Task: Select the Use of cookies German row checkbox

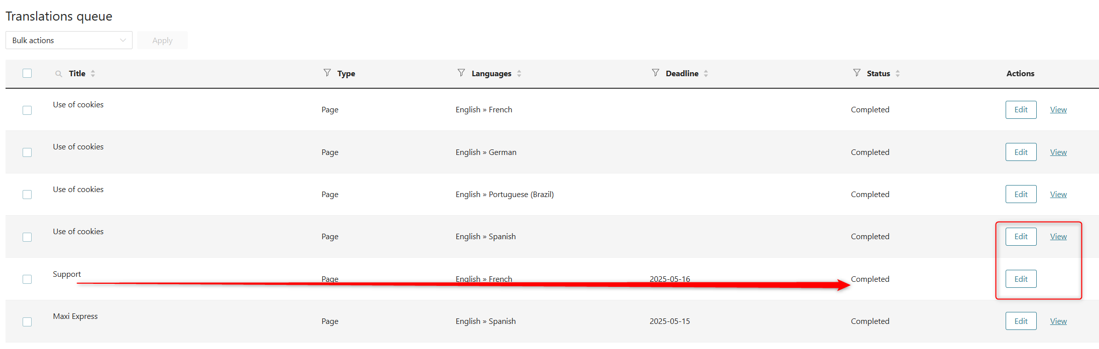Action: pyautogui.click(x=27, y=152)
